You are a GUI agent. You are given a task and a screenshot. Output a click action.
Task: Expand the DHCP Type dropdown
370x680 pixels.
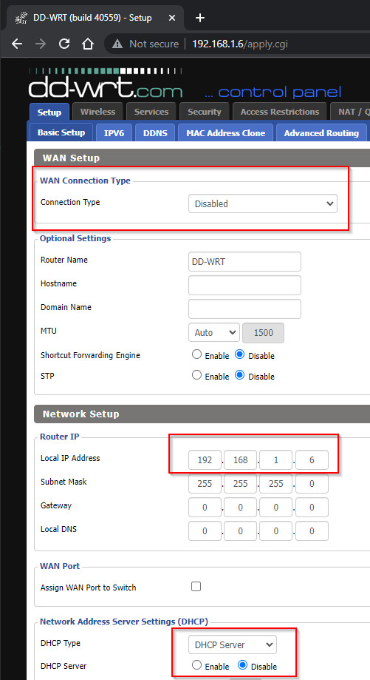pos(233,645)
